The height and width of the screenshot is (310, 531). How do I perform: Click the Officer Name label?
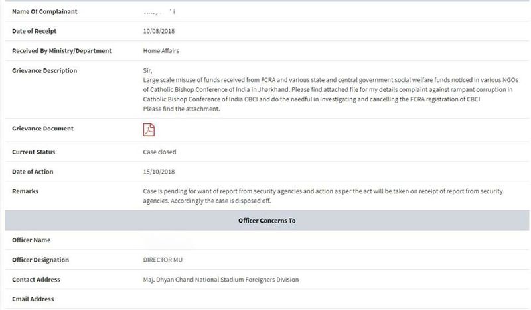(x=32, y=240)
